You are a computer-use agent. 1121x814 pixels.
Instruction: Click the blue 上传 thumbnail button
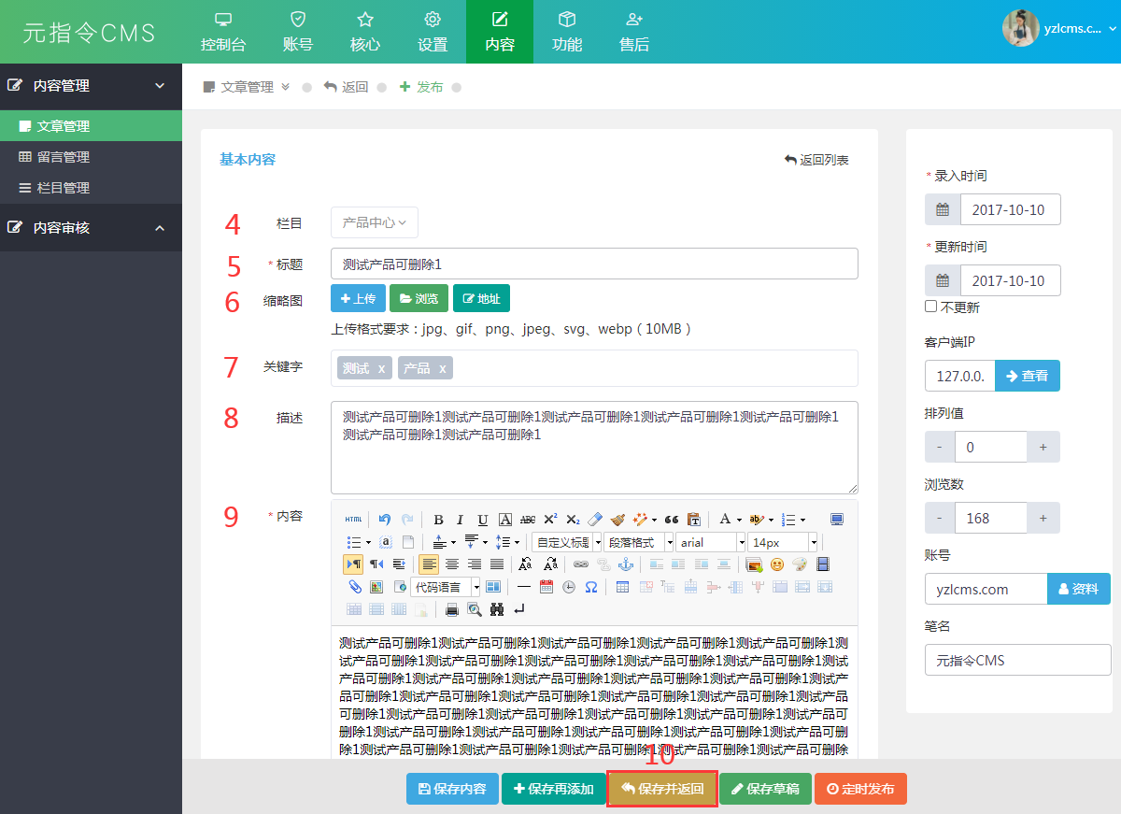tap(358, 298)
